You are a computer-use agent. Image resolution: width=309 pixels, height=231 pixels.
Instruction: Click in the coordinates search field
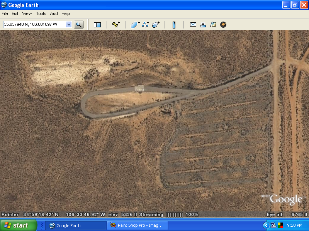coord(35,25)
